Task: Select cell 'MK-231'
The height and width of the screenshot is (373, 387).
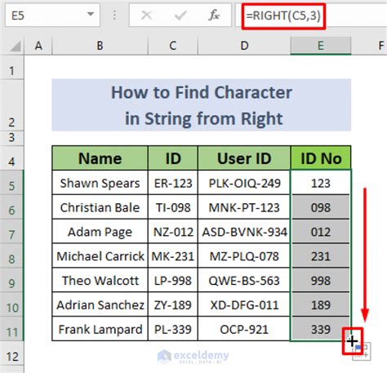Action: [173, 255]
